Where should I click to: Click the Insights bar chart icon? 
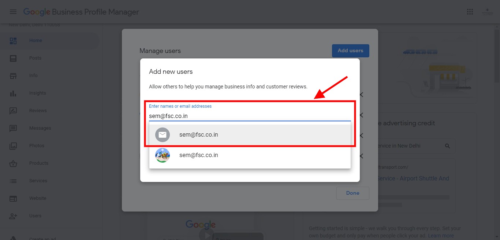point(13,93)
